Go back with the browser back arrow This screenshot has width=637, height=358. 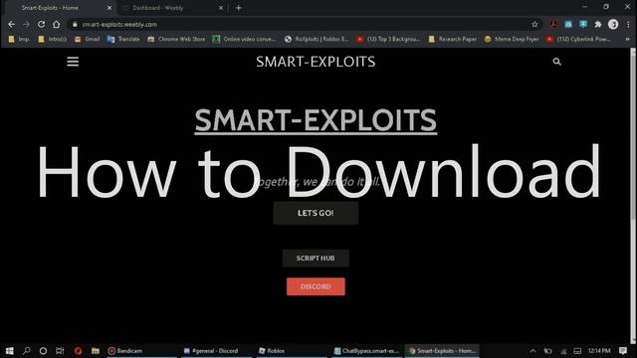coord(11,24)
